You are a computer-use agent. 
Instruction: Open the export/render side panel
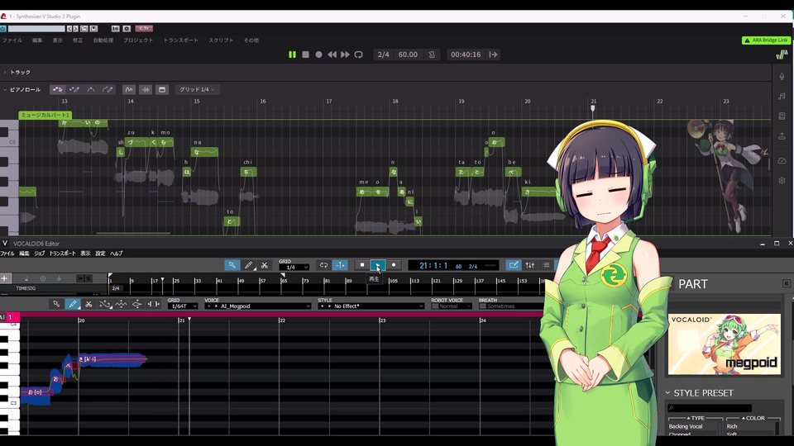pyautogui.click(x=782, y=136)
